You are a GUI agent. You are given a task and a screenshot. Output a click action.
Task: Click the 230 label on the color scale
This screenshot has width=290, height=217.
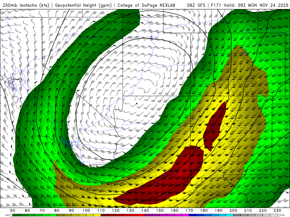click(x=277, y=210)
